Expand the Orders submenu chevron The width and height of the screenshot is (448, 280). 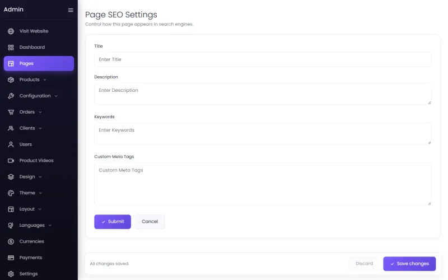click(x=40, y=112)
